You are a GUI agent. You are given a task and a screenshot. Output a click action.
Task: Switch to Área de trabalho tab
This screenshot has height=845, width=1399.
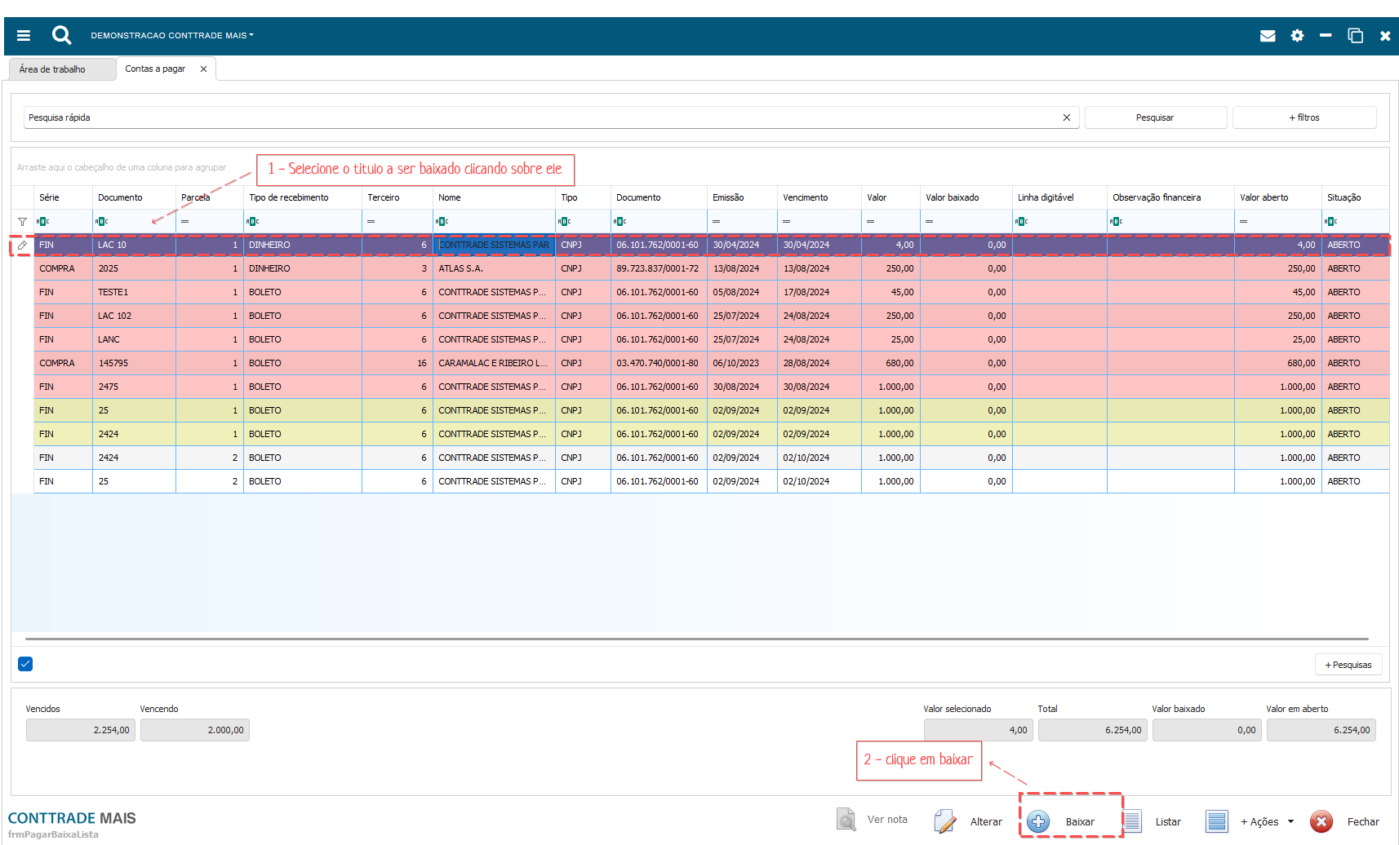tap(52, 69)
